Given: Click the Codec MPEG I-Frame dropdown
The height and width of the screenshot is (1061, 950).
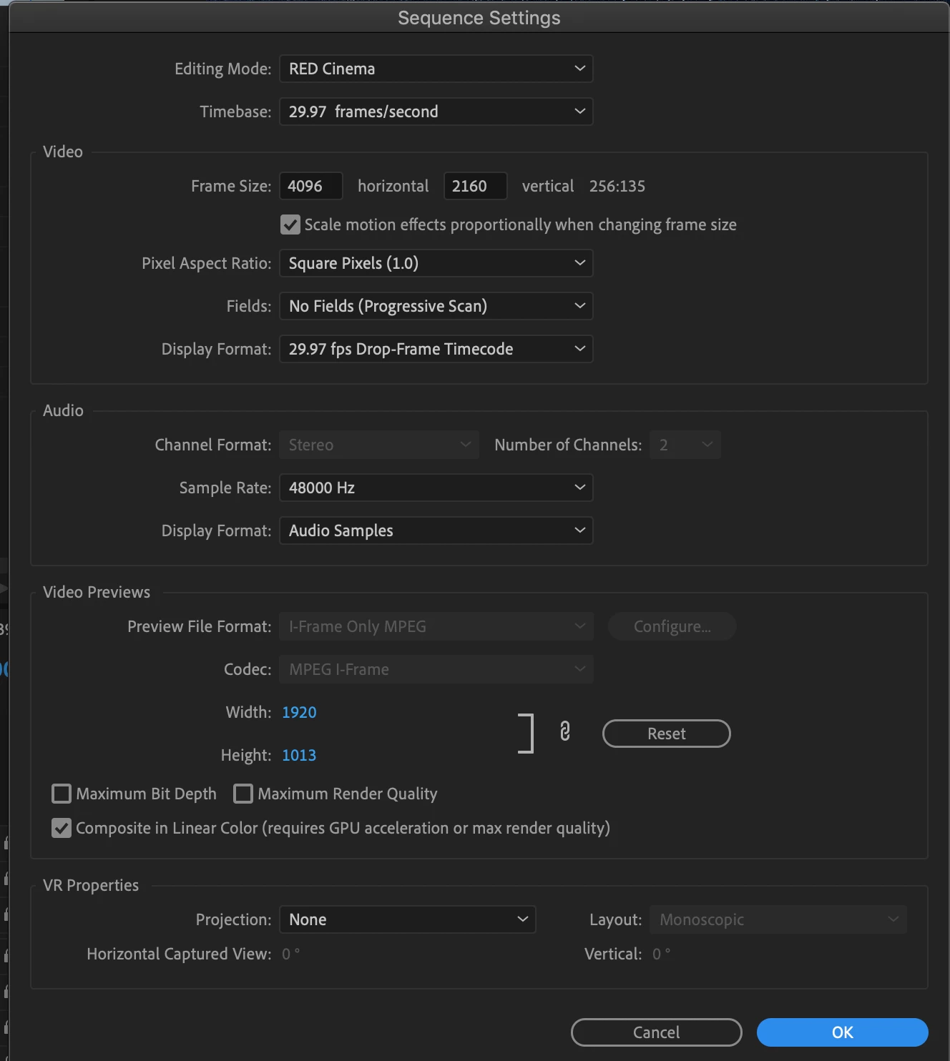Looking at the screenshot, I should pyautogui.click(x=436, y=669).
